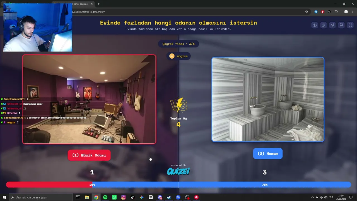This screenshot has width=357, height=201.
Task: Select the music room picture
Action: [x=89, y=99]
